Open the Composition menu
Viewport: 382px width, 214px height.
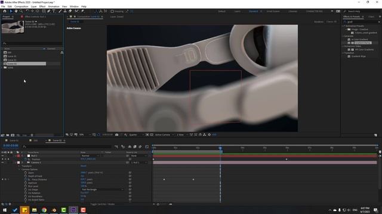[21, 7]
